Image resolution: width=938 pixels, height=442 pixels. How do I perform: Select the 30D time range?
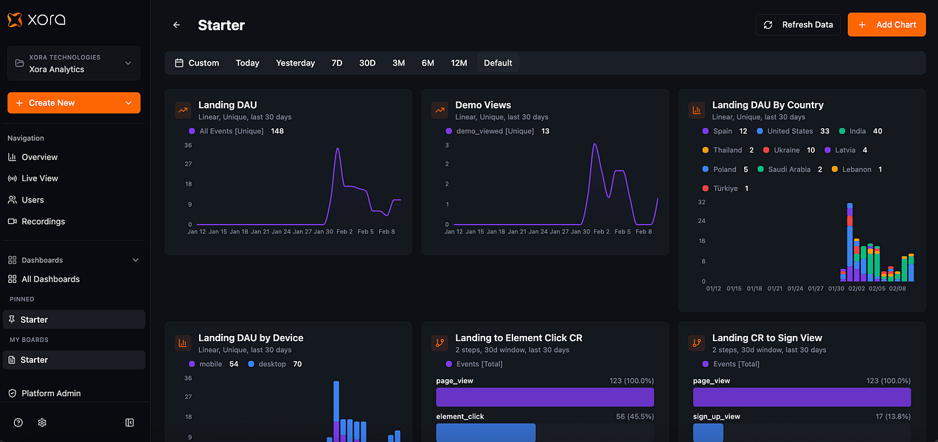point(367,63)
